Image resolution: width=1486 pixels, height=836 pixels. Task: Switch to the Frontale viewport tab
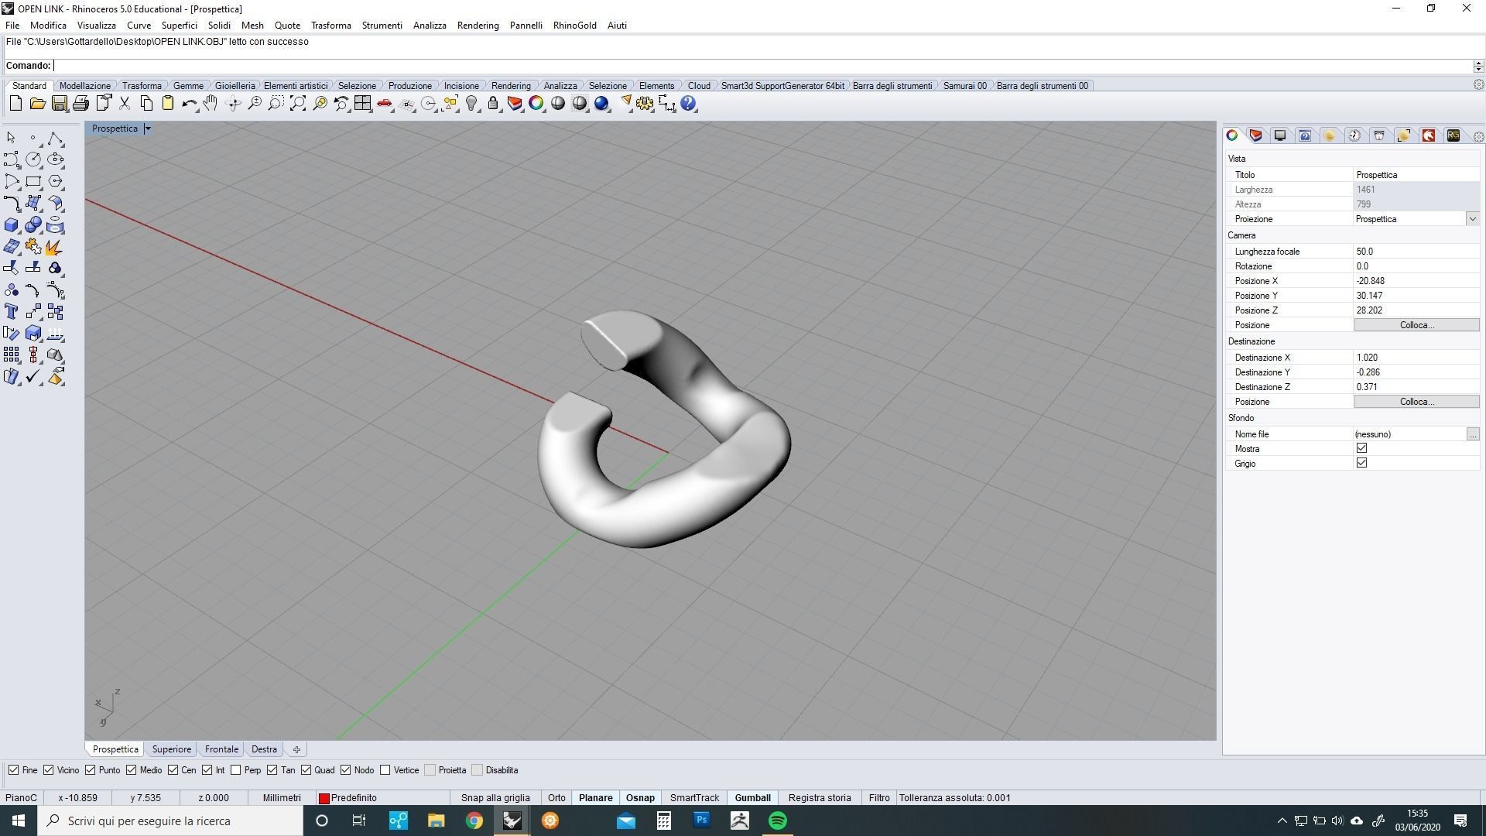click(221, 749)
